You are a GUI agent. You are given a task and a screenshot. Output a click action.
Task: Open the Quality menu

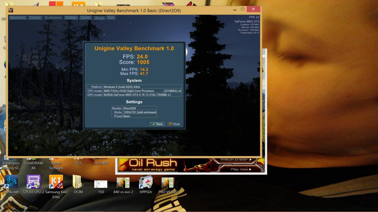(86, 18)
